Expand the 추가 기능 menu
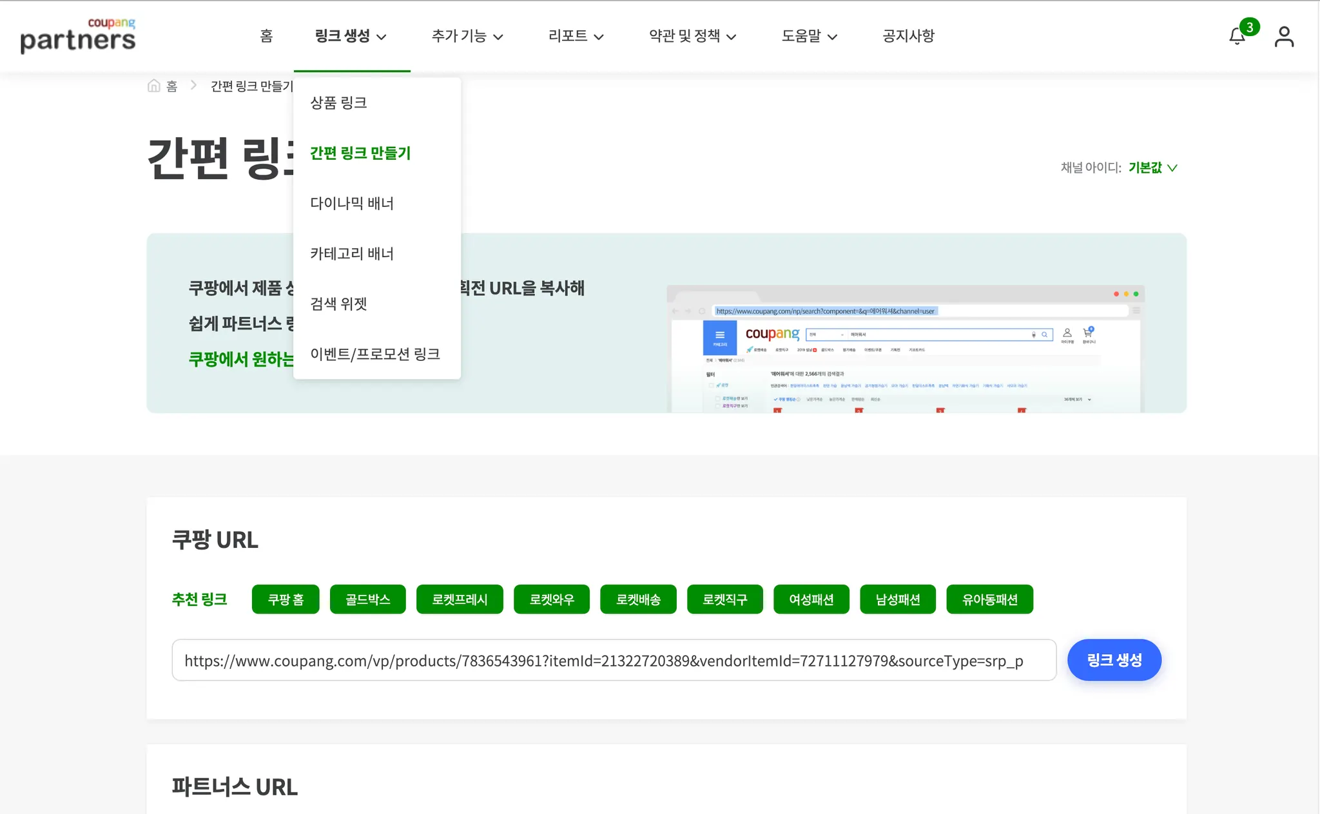The image size is (1320, 814). [467, 36]
